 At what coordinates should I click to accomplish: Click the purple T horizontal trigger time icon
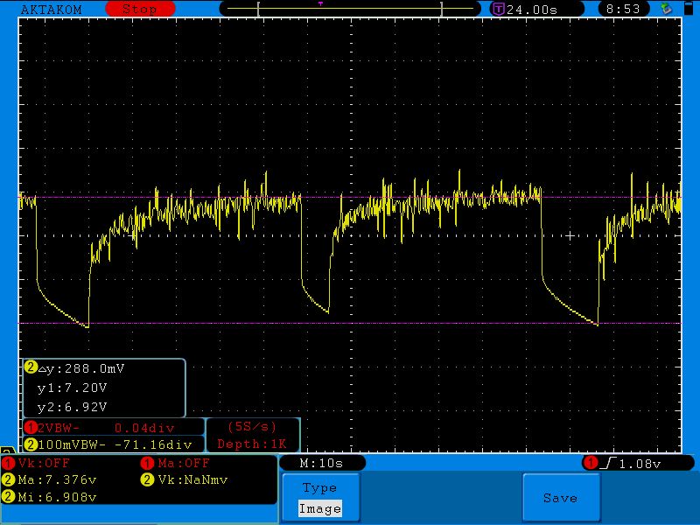point(497,9)
